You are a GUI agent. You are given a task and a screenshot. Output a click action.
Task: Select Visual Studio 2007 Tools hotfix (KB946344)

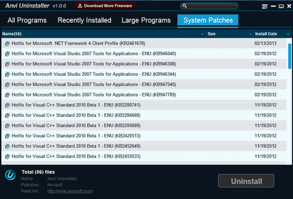pos(144,74)
